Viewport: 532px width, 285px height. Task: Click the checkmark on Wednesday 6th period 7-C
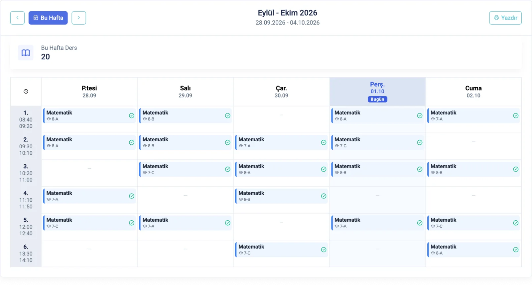(x=324, y=250)
